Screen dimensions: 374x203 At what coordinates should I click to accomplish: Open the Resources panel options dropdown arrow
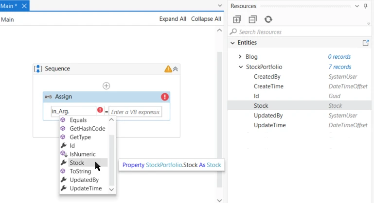pyautogui.click(x=357, y=6)
